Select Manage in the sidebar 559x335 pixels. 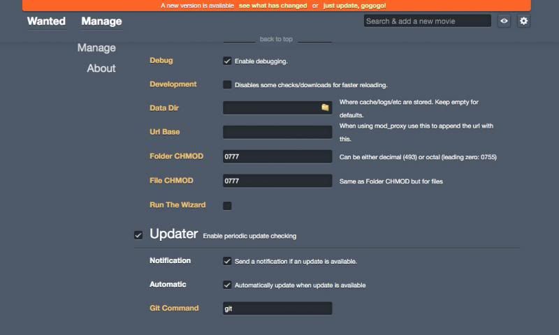pos(96,47)
